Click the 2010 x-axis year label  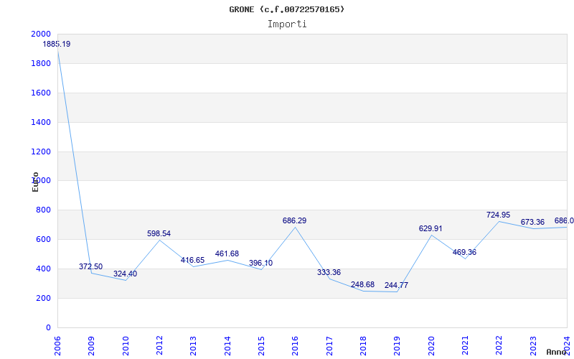[x=125, y=347]
